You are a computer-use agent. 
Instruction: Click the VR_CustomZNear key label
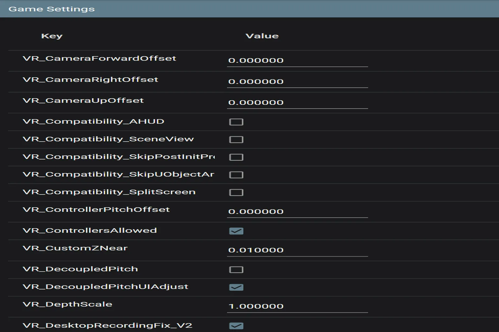(x=75, y=248)
